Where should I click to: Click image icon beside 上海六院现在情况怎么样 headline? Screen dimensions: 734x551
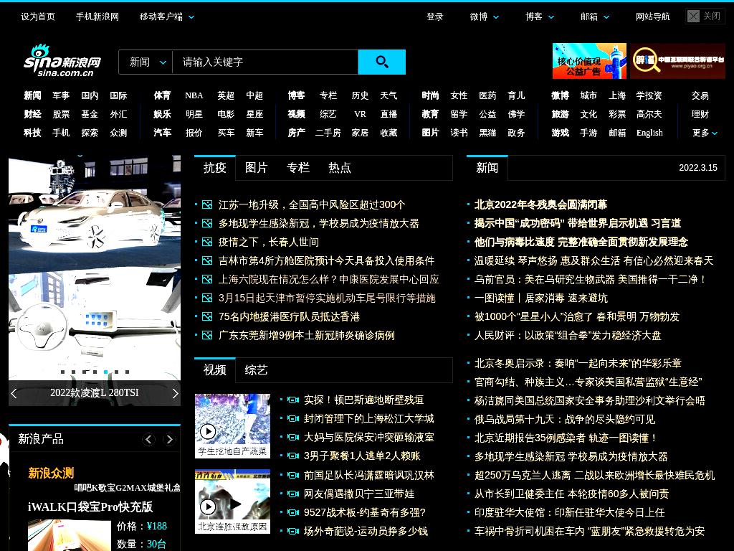click(207, 280)
